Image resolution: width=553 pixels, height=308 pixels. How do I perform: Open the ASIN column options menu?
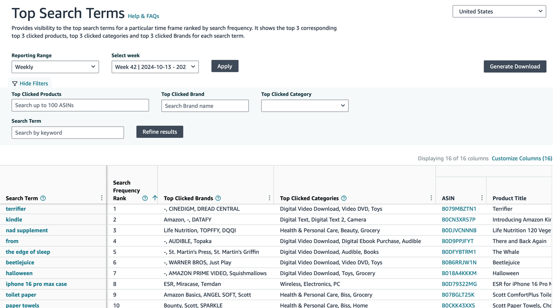pos(482,198)
